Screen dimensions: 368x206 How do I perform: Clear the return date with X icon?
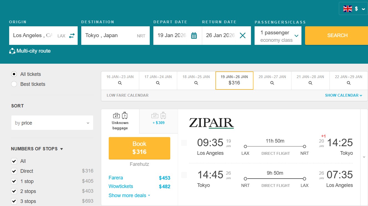[x=243, y=35]
